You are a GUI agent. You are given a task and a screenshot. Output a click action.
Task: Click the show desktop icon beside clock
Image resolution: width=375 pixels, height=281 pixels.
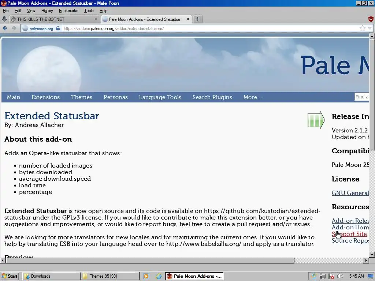(371, 277)
